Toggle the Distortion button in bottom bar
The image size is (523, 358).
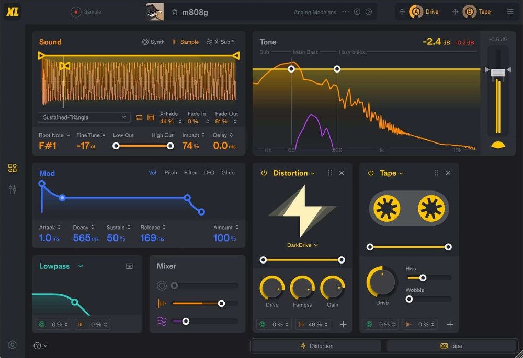click(x=316, y=345)
